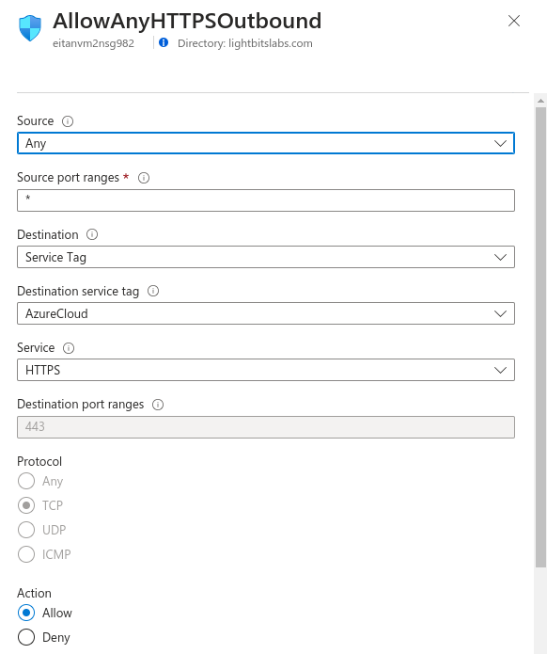The height and width of the screenshot is (654, 547).
Task: Open the AzureCloud destination service tag dropdown
Action: [266, 313]
